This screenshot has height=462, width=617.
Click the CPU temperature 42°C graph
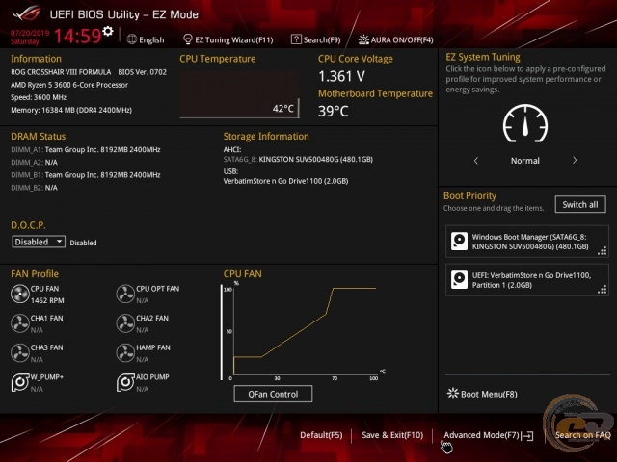240,94
